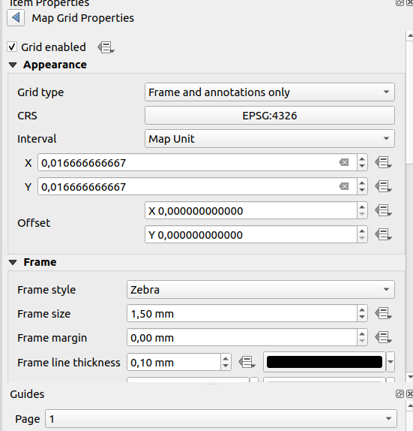Open the Interval unit dropdown
Image resolution: width=413 pixels, height=431 pixels.
[x=270, y=139]
